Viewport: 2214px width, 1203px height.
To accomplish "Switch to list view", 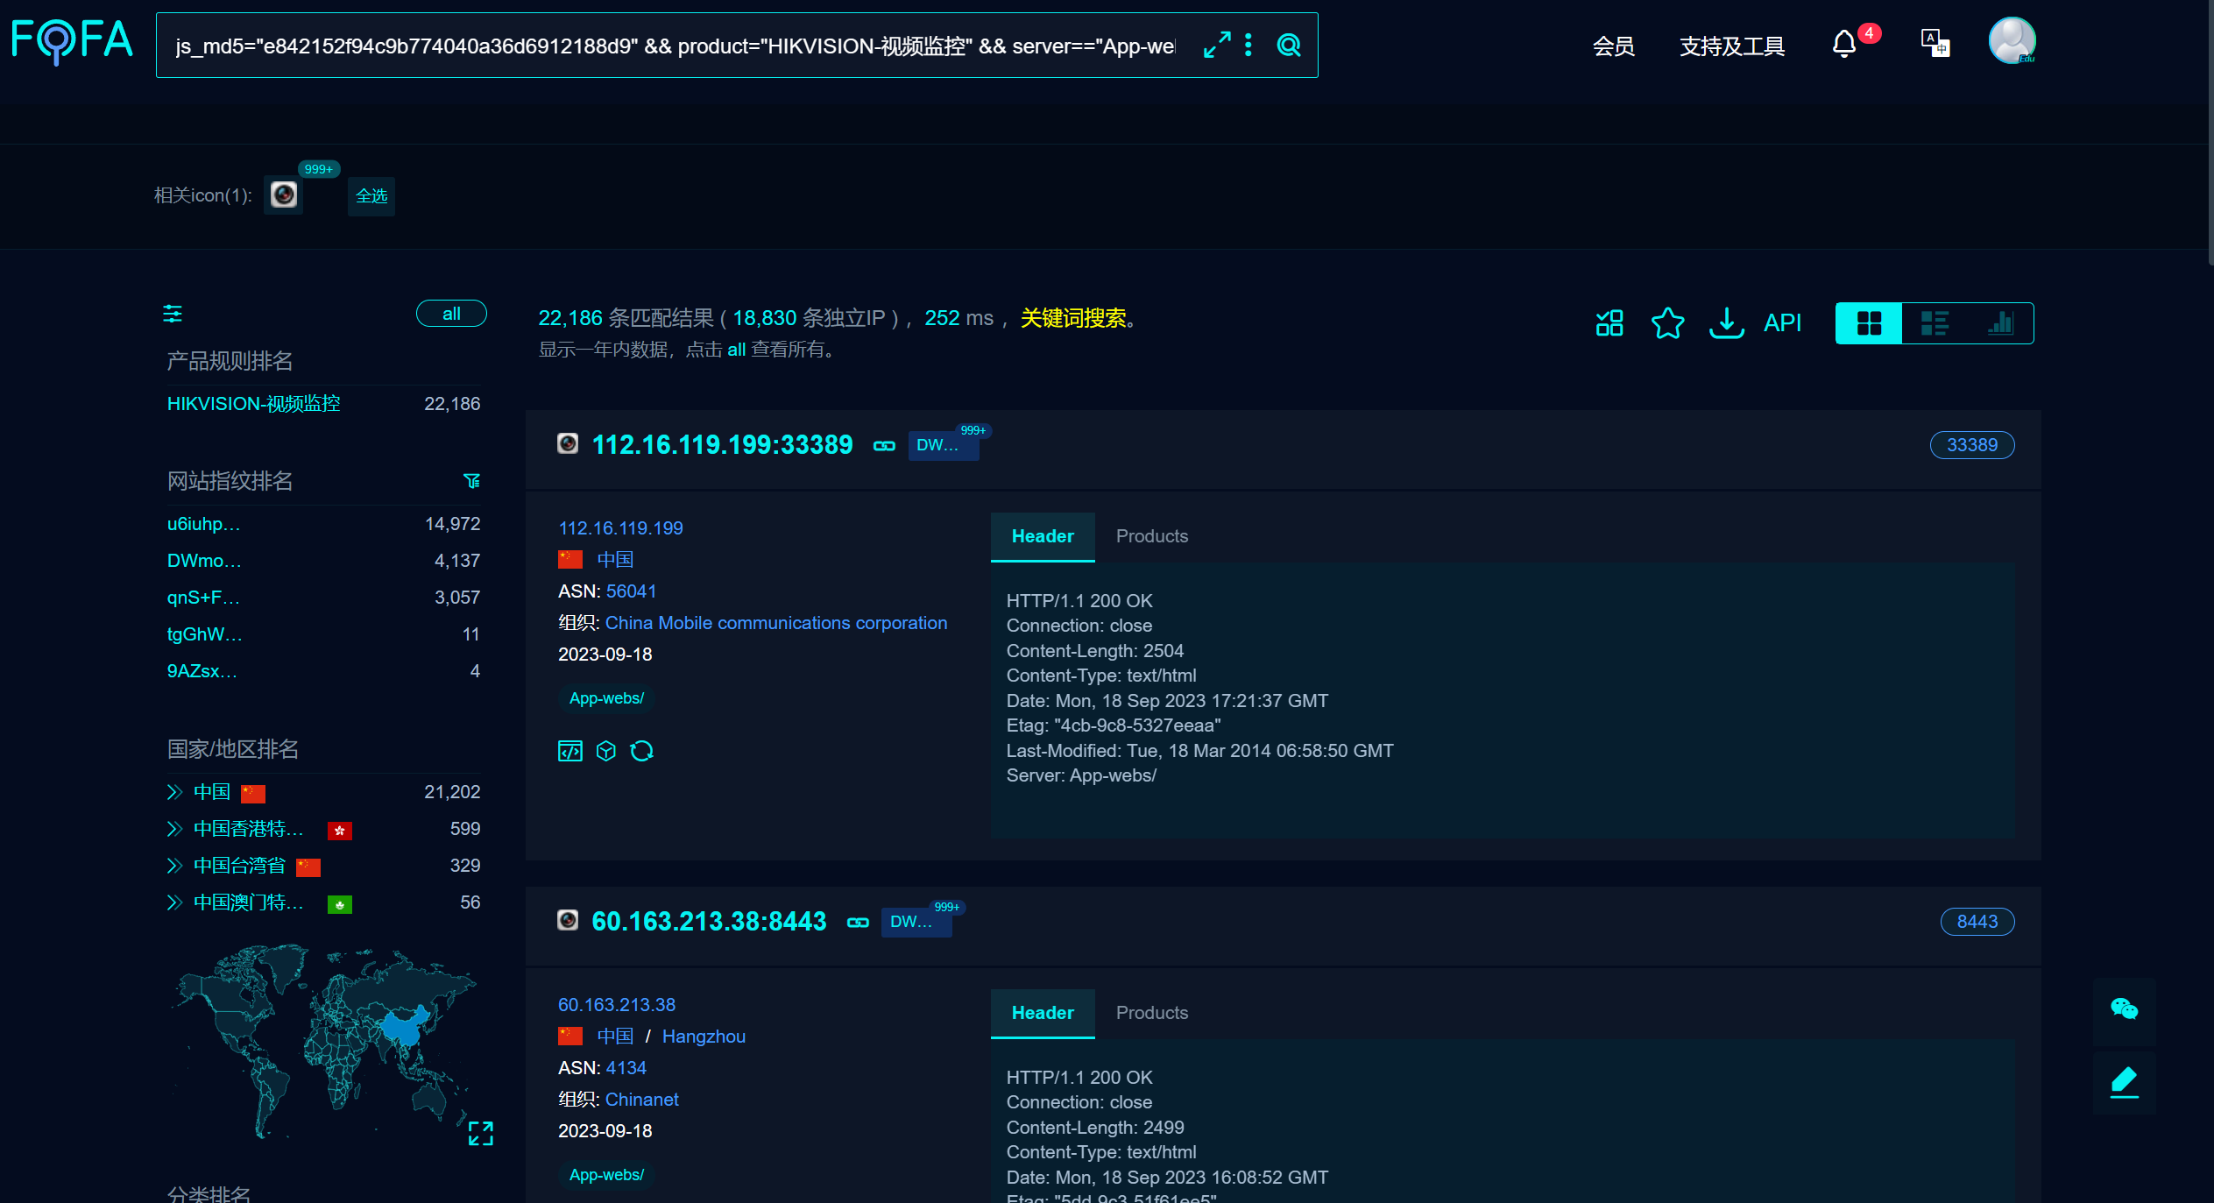I will [x=1935, y=323].
